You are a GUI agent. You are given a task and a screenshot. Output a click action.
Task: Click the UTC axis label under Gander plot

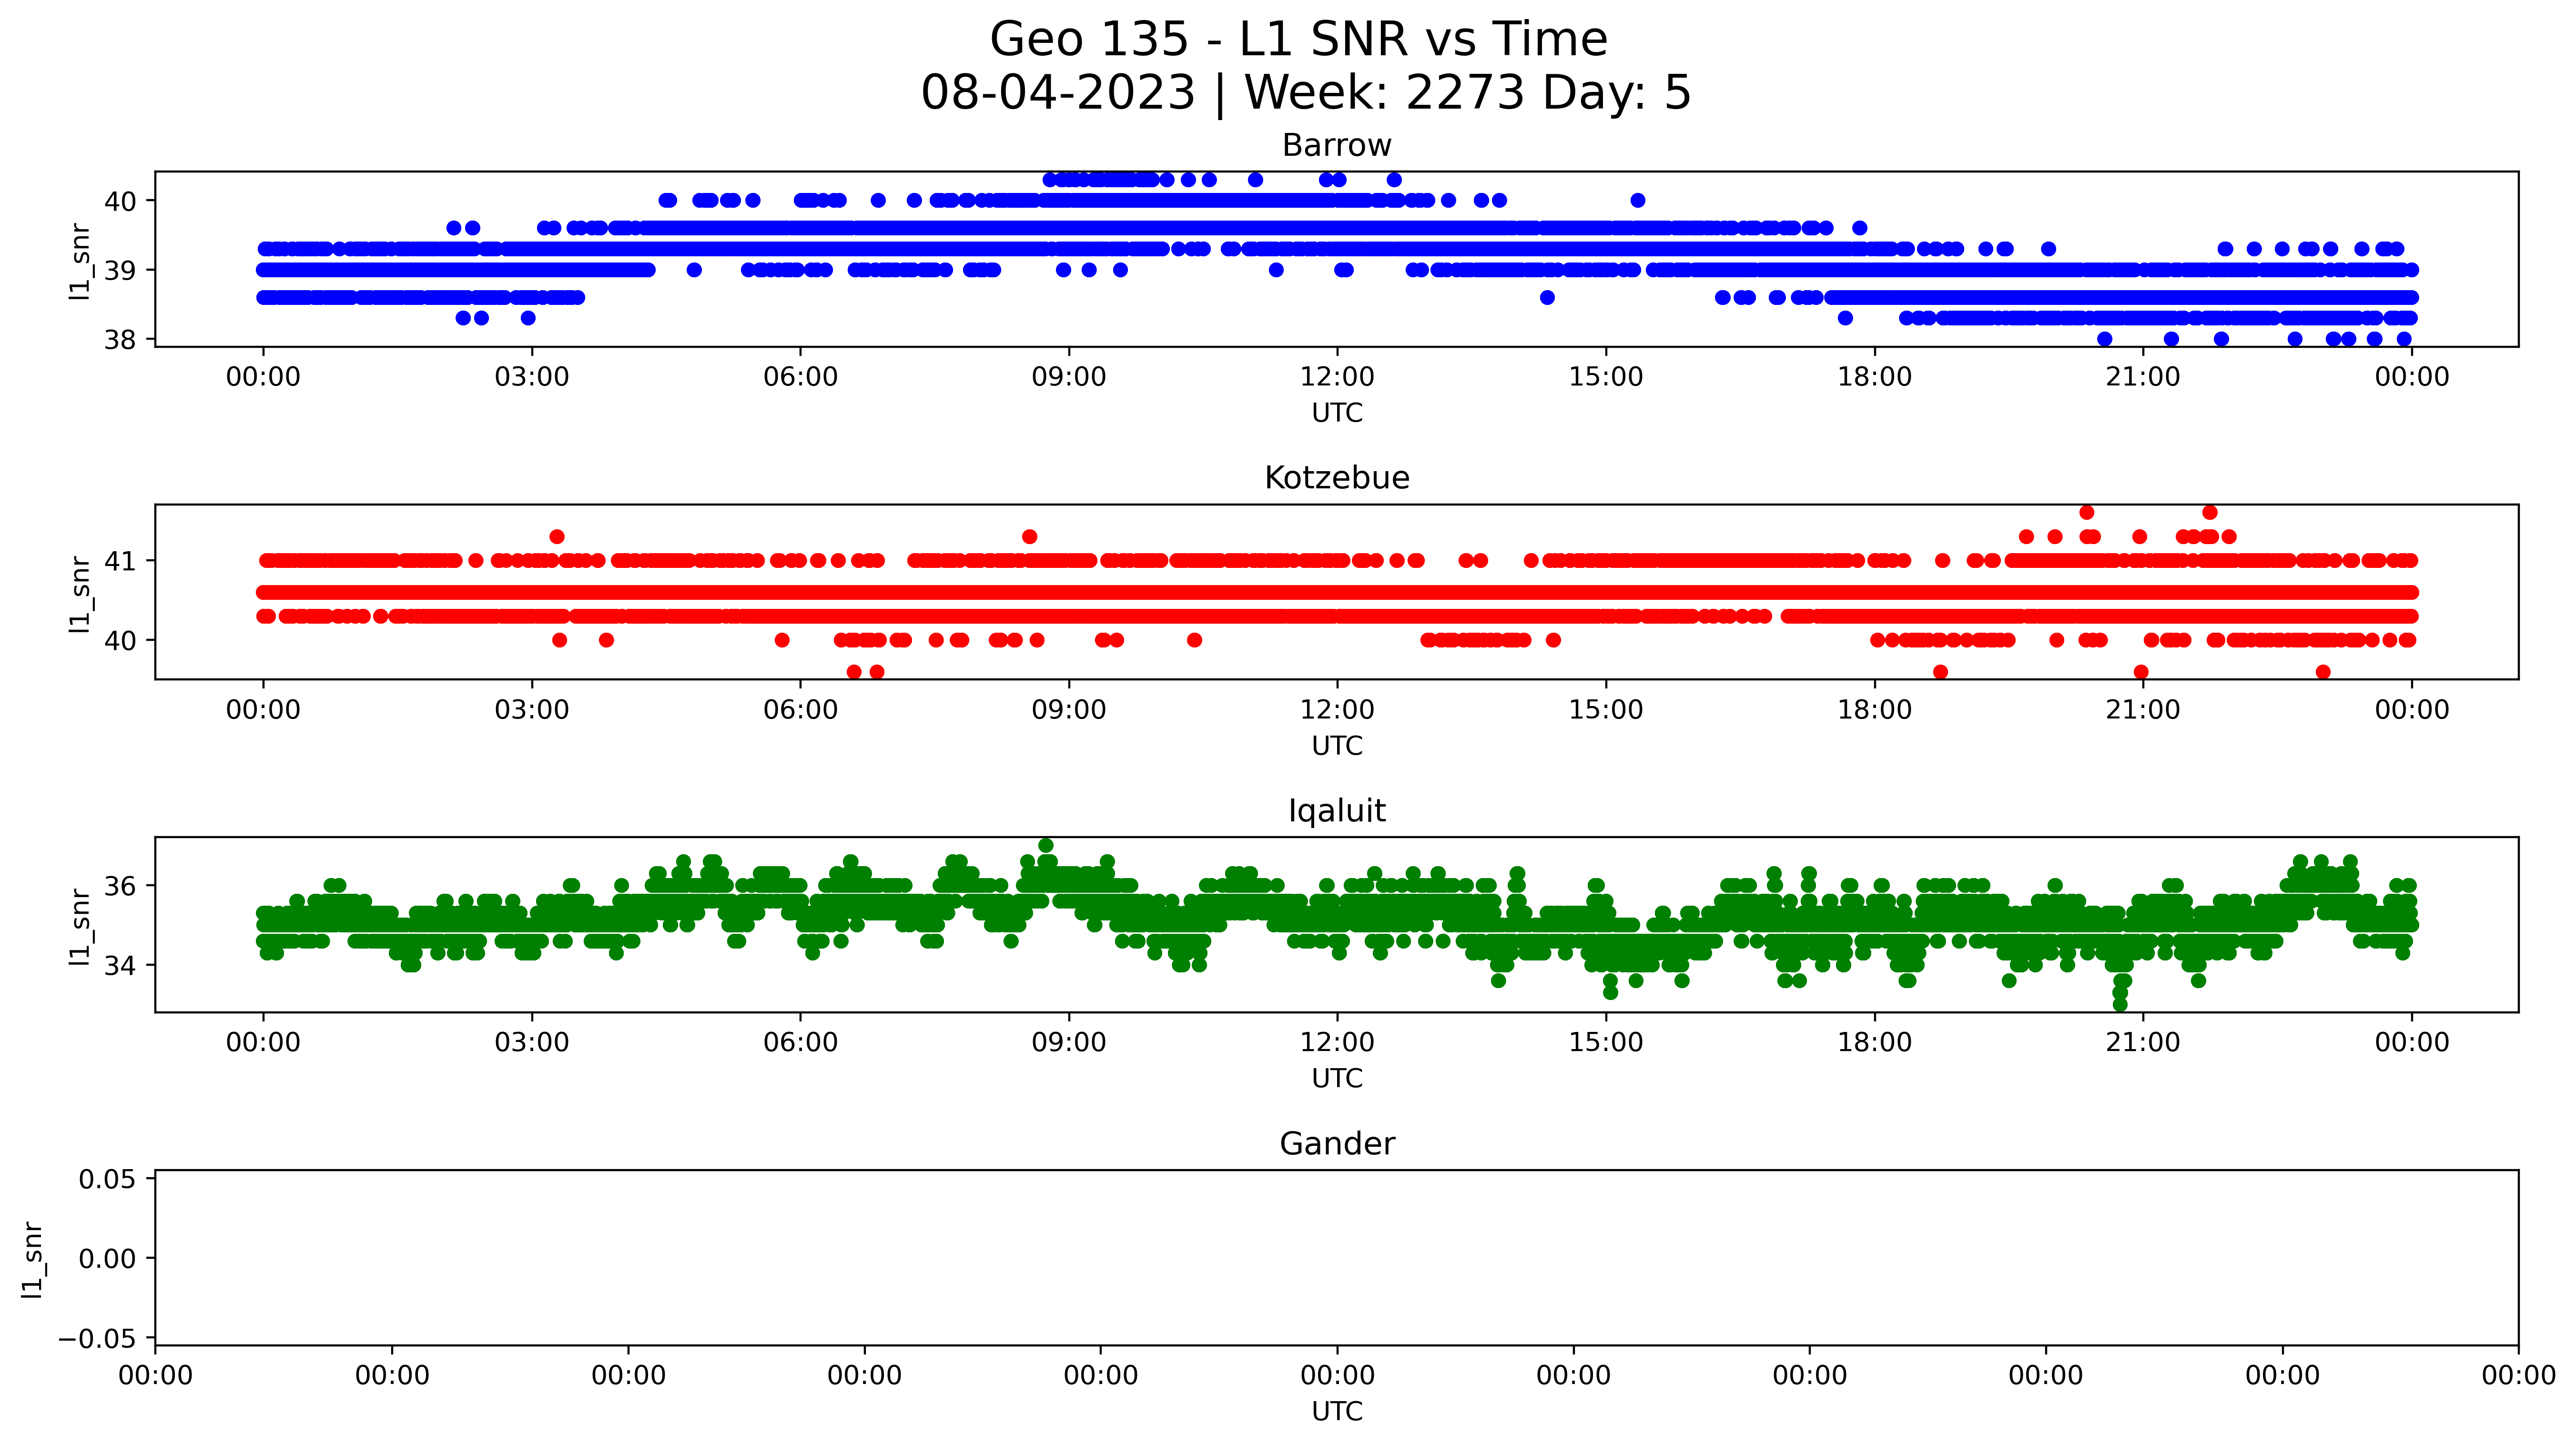pyautogui.click(x=1337, y=1412)
